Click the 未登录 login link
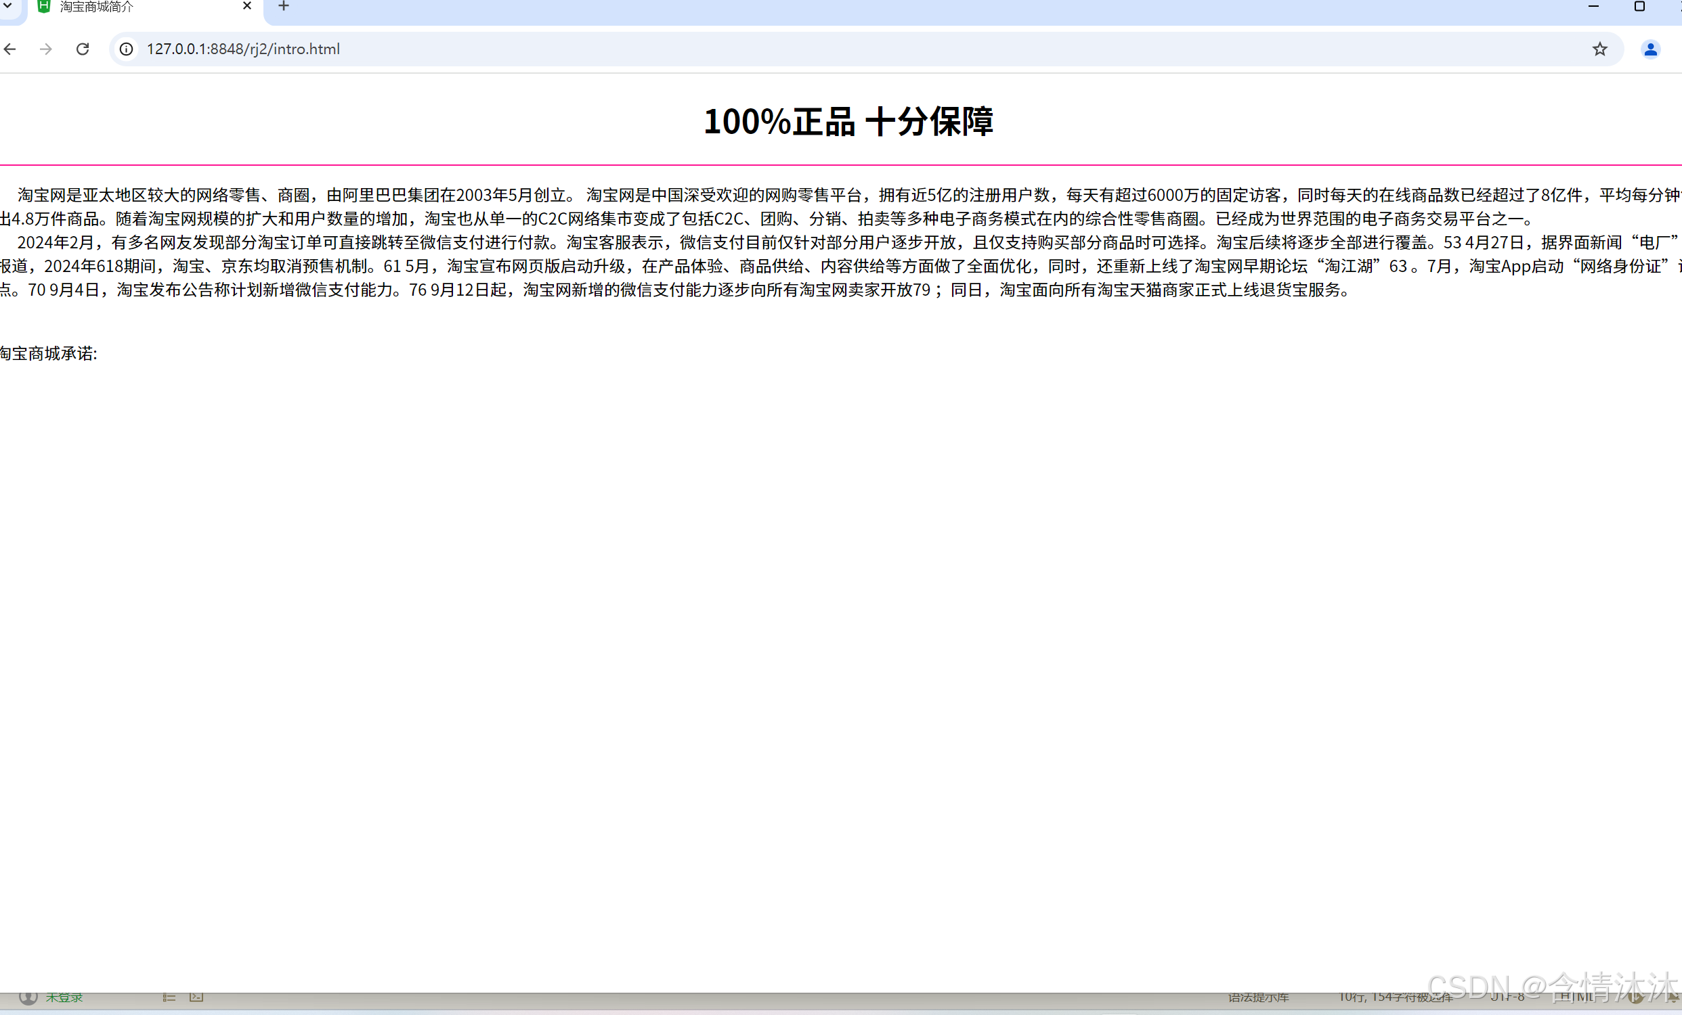The height and width of the screenshot is (1015, 1682). pos(64,997)
